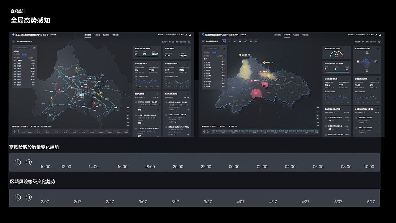Viewport: 396px width, 223px height.
Task: Close the ranking panel in right dashboard
Action: [x=224, y=49]
